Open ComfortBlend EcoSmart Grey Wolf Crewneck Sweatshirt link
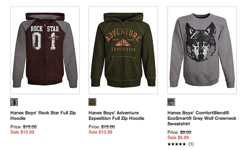Screen dimensions: 244x150 pyautogui.click(x=202, y=118)
